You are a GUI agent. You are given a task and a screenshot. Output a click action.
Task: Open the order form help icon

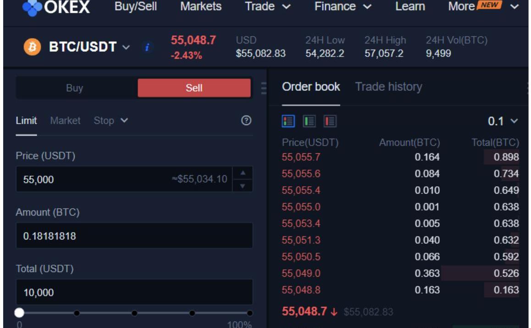point(246,120)
